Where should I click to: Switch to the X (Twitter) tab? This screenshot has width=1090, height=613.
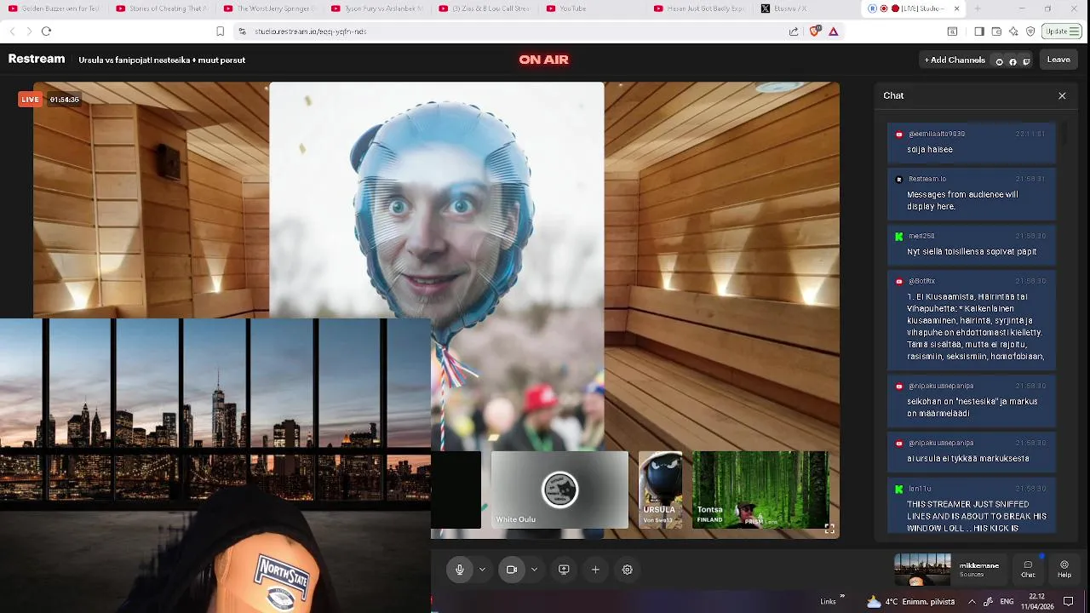coord(806,9)
